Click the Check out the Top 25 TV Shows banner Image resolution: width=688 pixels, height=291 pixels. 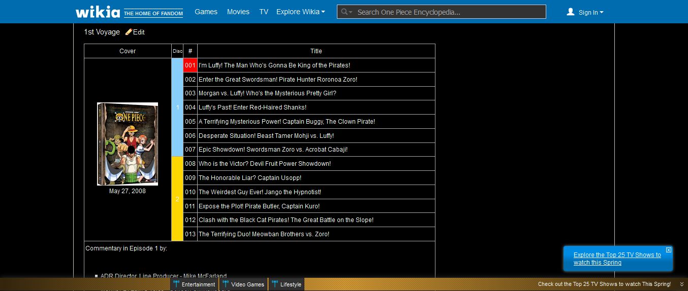tap(604, 284)
